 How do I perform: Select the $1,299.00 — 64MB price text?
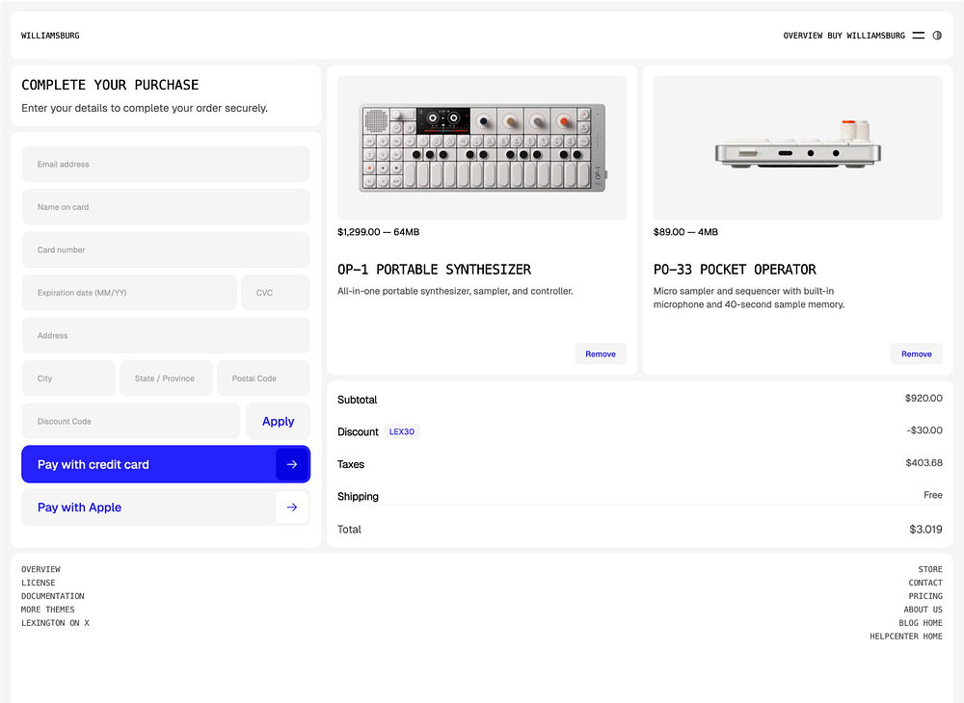coord(378,232)
